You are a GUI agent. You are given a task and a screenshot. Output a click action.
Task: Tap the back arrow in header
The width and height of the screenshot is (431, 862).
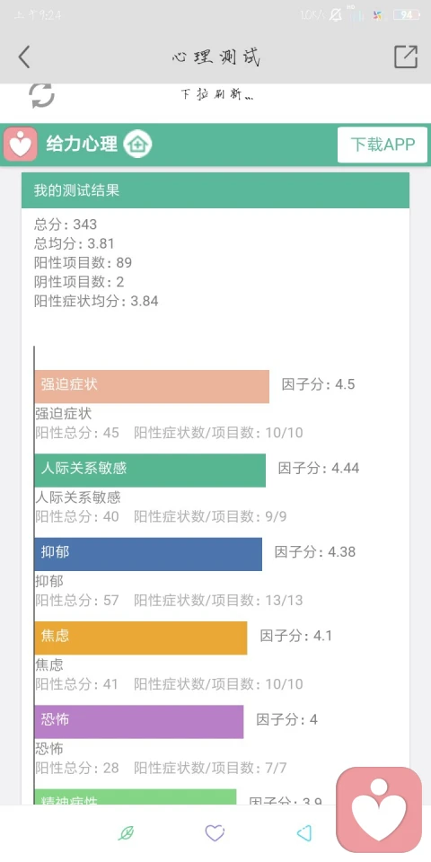tap(23, 57)
